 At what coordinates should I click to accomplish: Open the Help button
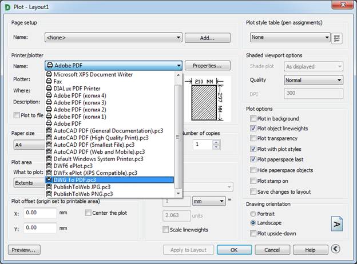click(x=310, y=250)
